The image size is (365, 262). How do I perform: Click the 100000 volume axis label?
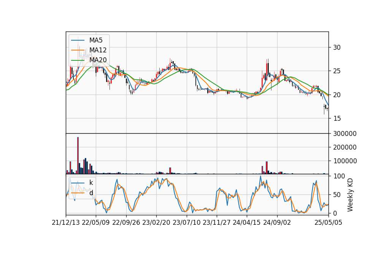pos(345,161)
